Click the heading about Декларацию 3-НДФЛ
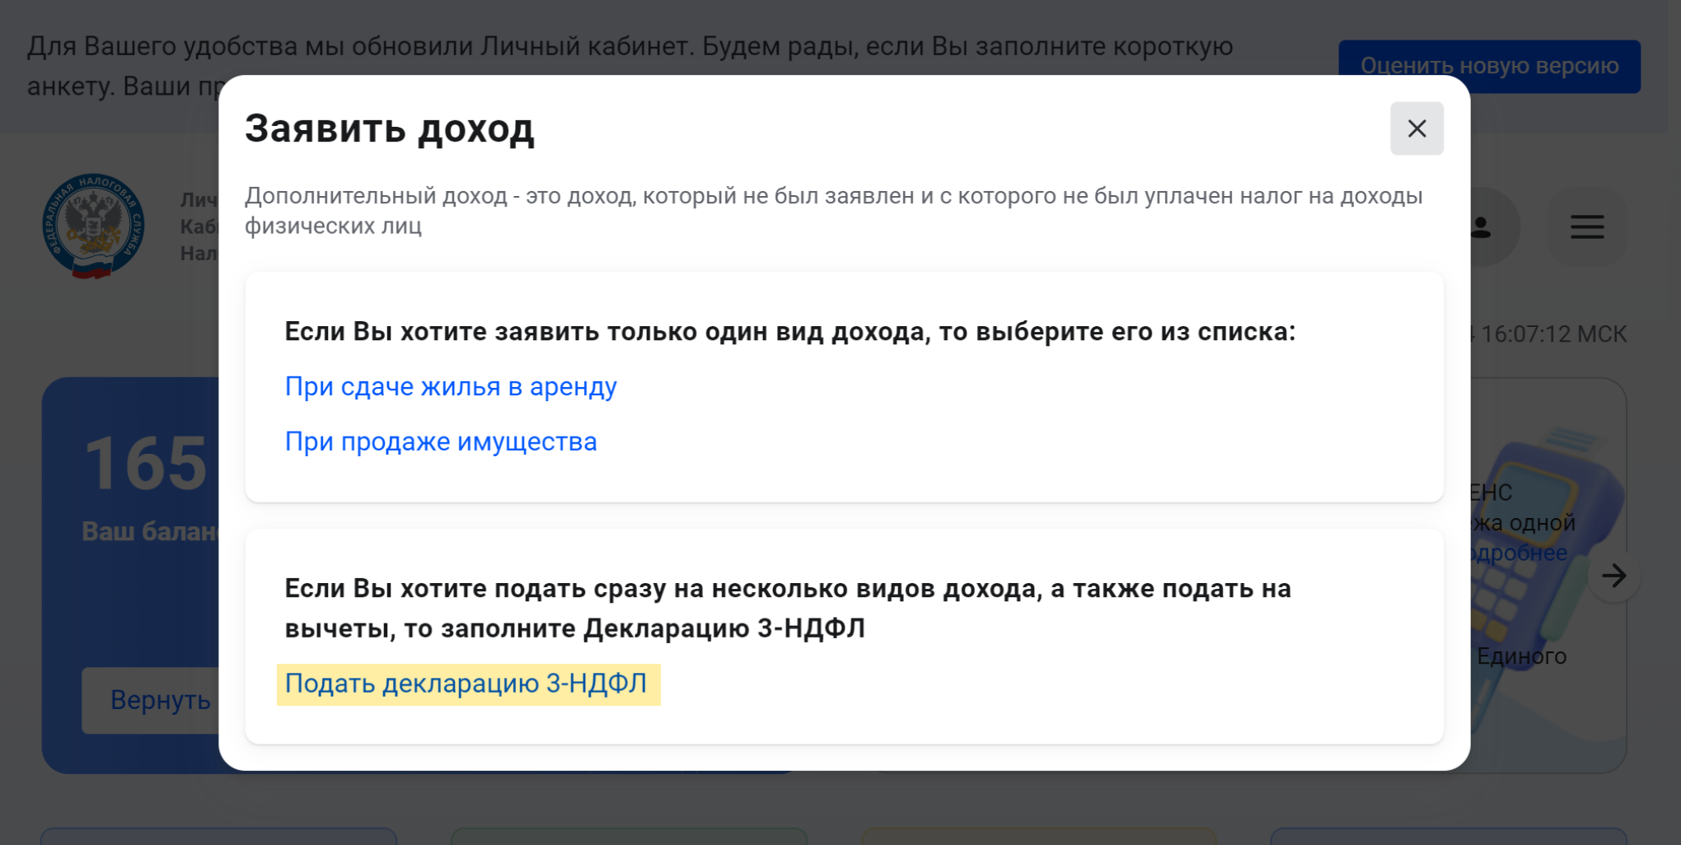This screenshot has width=1681, height=845. [788, 609]
